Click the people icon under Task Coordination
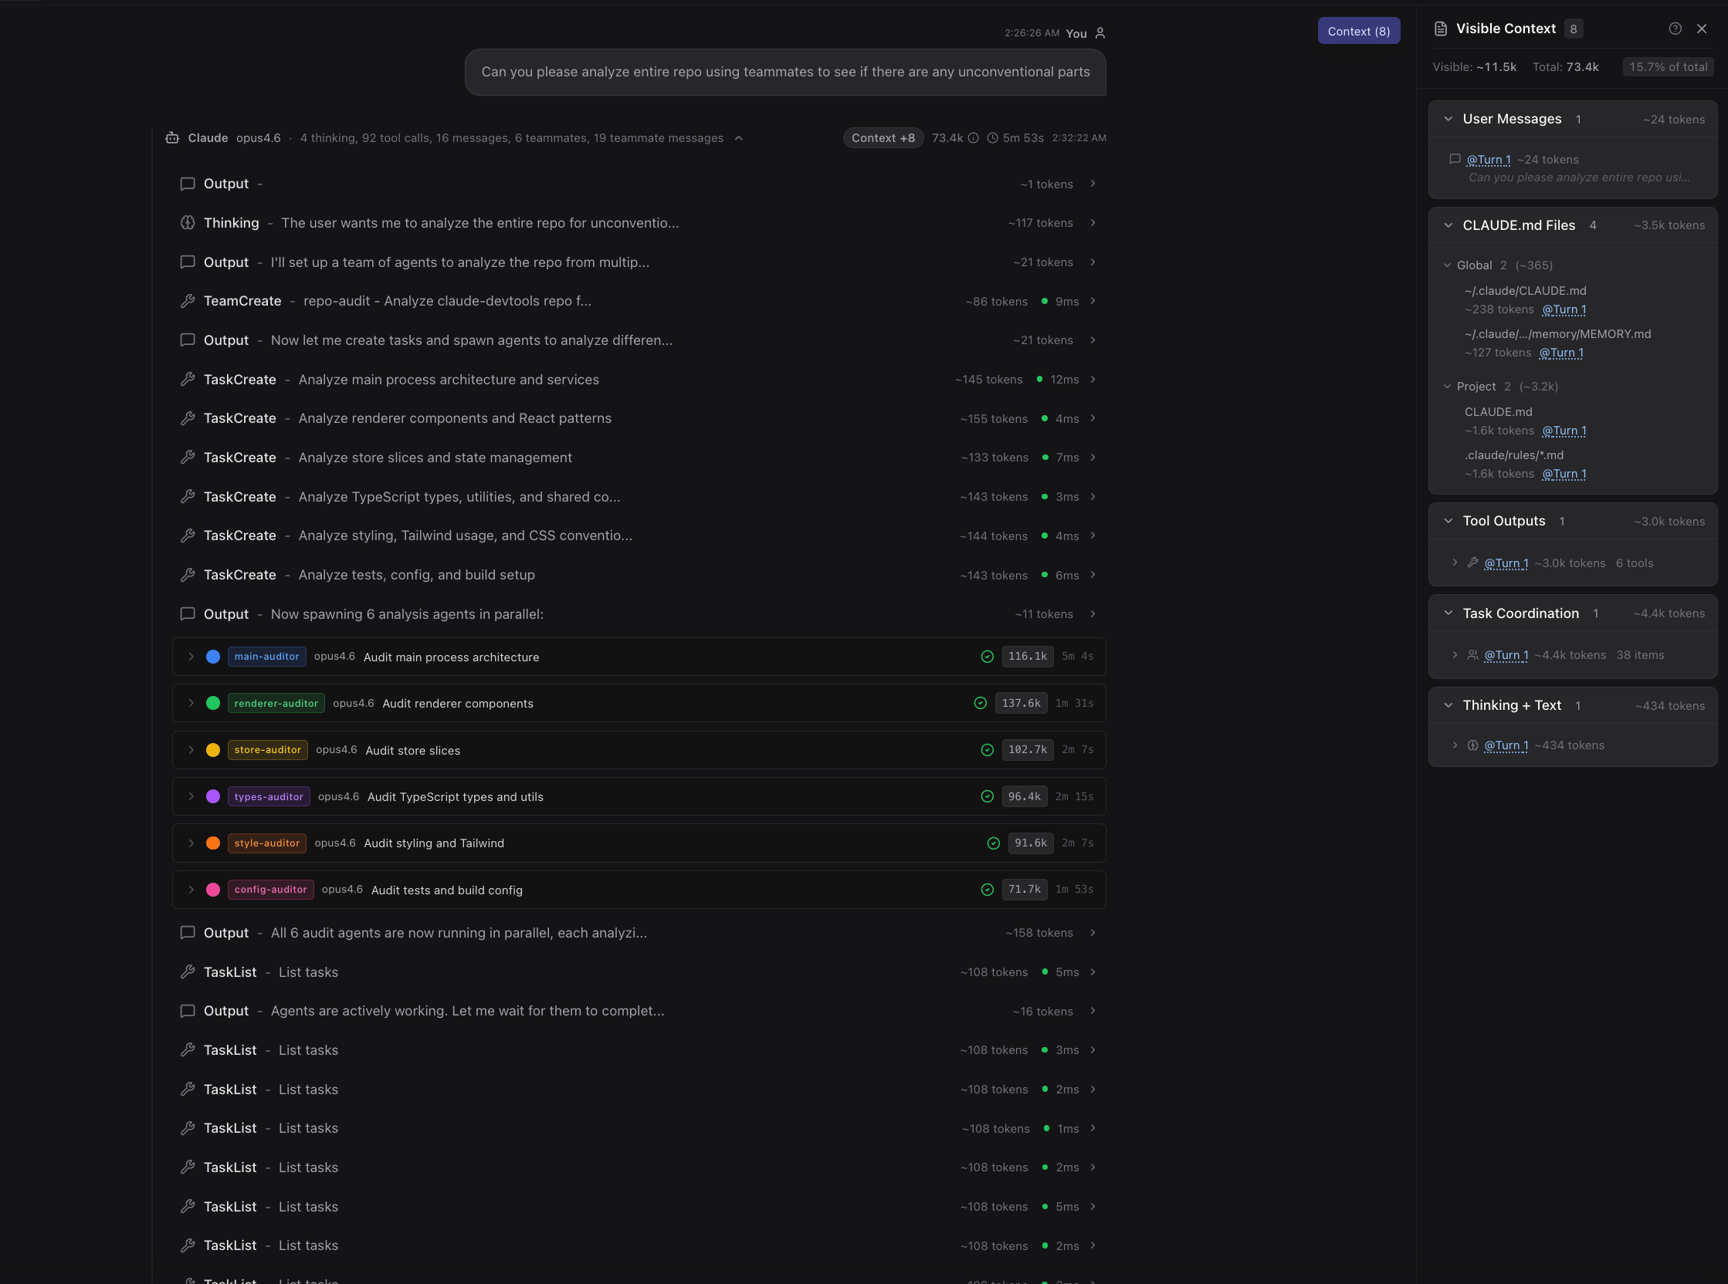Viewport: 1728px width, 1284px height. 1472,655
